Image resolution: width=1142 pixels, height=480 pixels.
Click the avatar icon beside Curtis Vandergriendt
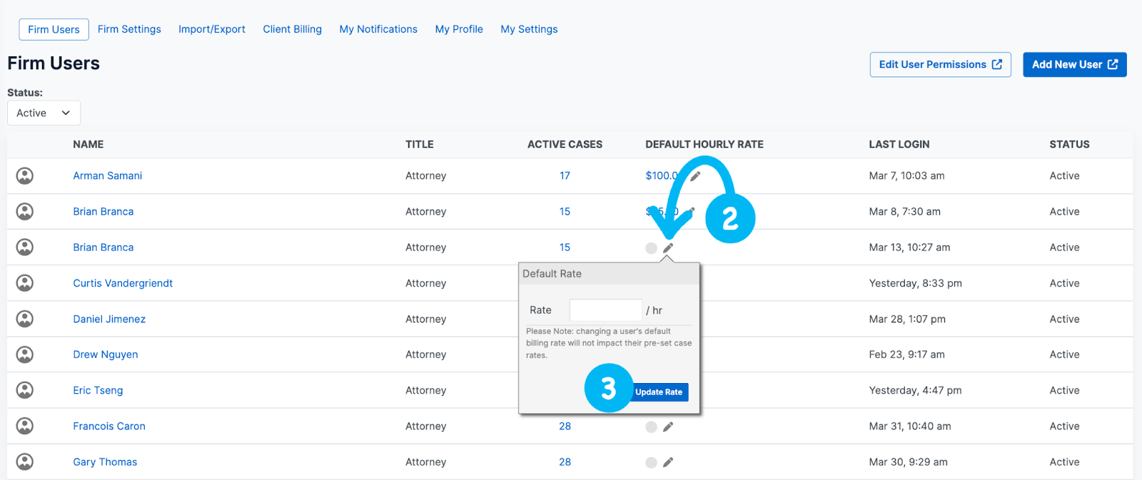25,283
